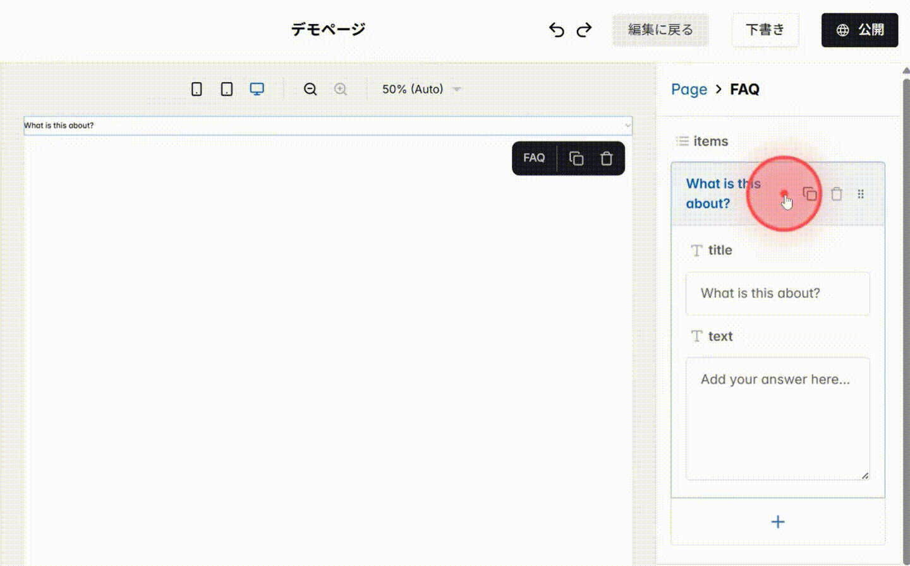
Task: Switch to desktop preview mode
Action: click(257, 89)
